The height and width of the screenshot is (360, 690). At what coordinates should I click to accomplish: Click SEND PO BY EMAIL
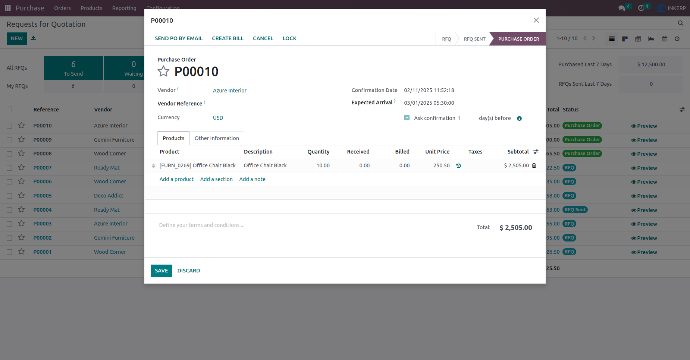point(179,38)
